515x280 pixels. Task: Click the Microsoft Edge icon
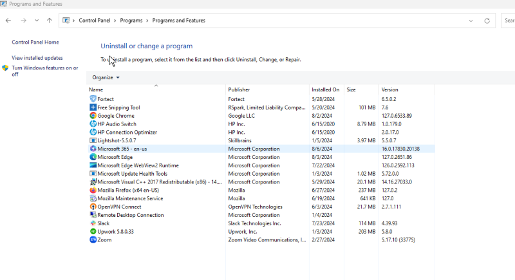[93, 157]
